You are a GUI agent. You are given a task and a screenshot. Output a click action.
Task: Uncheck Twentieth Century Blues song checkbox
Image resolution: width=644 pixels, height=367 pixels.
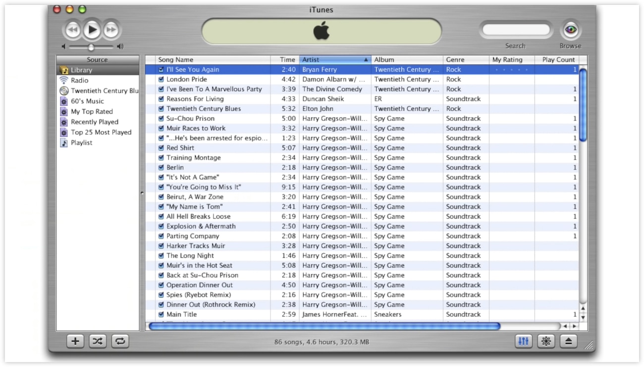click(161, 109)
